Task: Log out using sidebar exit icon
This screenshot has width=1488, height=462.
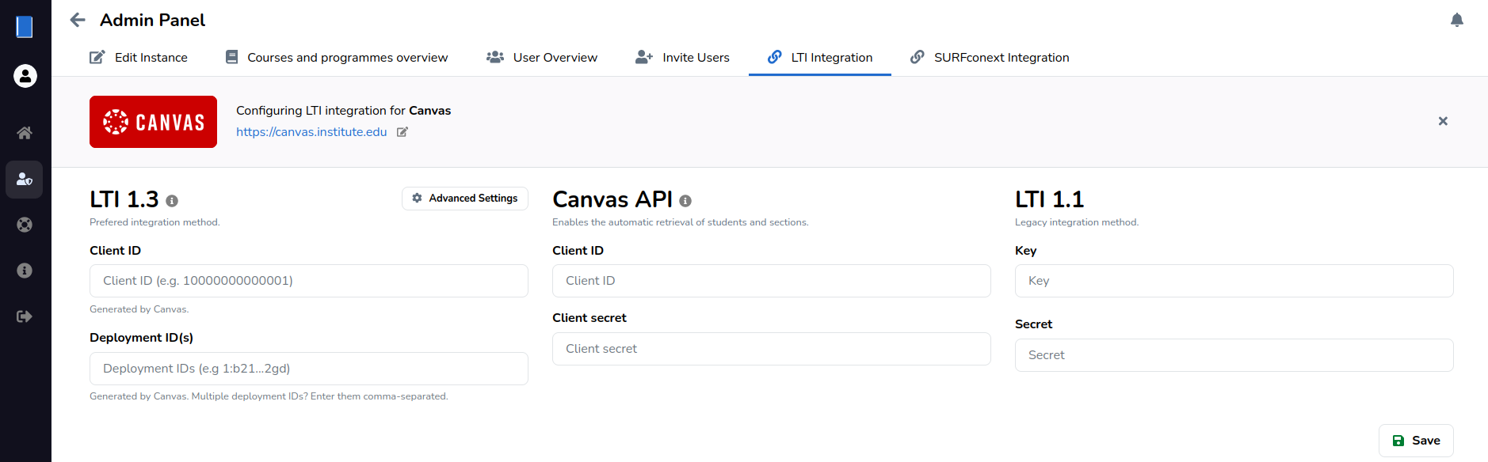Action: pos(25,316)
